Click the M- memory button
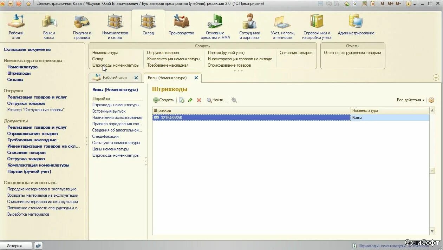Viewport: 443px width, 250px height. pyautogui.click(x=398, y=4)
